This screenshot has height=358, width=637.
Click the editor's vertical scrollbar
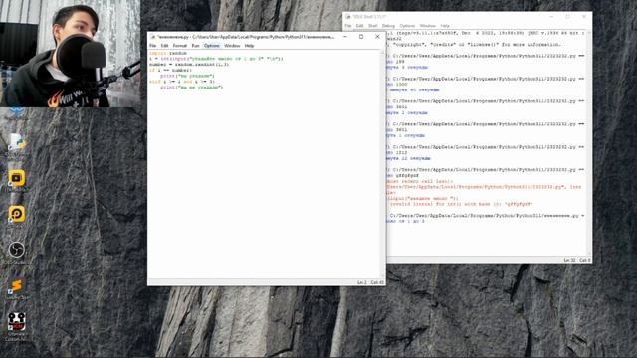(x=382, y=164)
